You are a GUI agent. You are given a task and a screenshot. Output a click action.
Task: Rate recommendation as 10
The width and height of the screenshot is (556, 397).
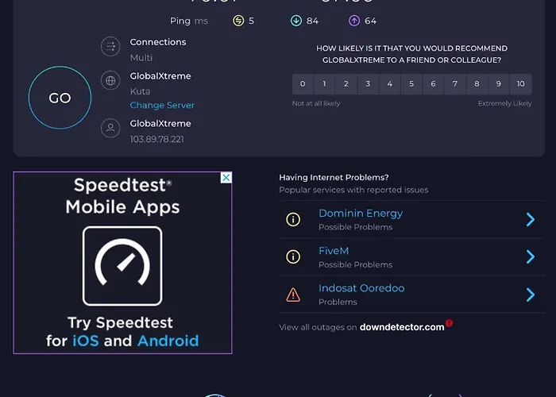click(x=520, y=84)
